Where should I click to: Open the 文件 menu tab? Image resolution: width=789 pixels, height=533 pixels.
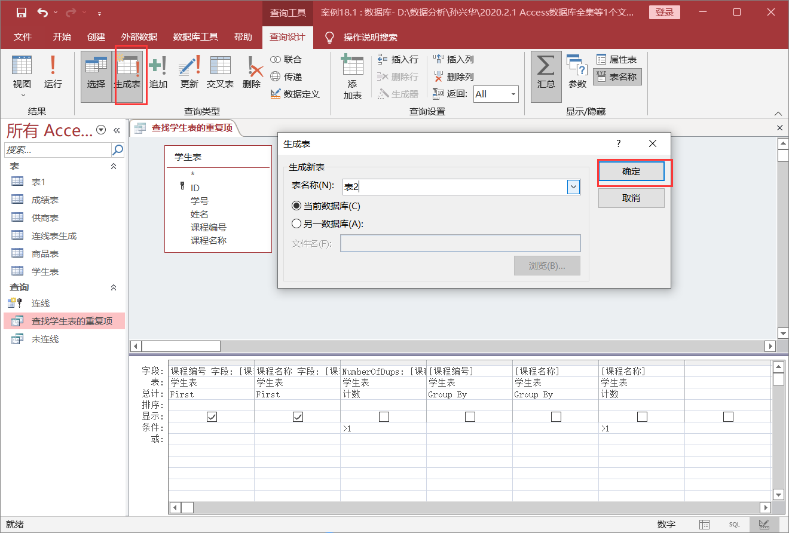(x=23, y=37)
